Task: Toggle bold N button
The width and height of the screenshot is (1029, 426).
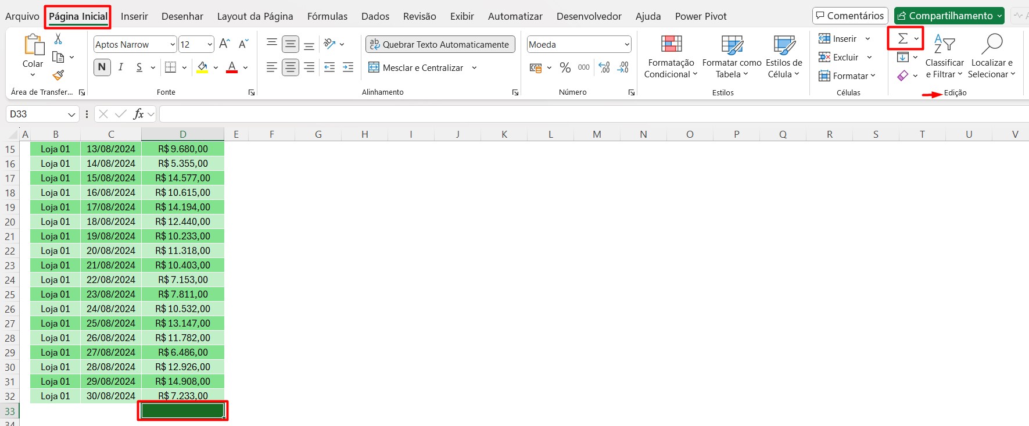Action: (102, 67)
